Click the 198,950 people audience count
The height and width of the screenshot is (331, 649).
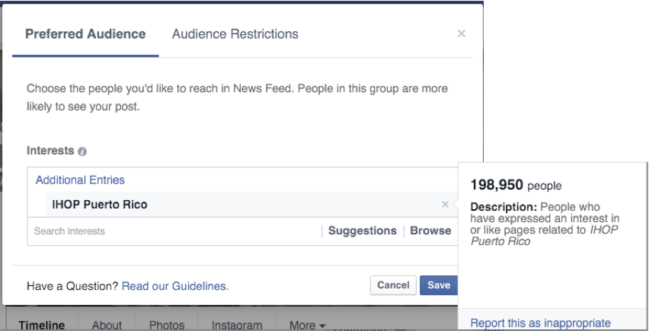click(x=516, y=185)
